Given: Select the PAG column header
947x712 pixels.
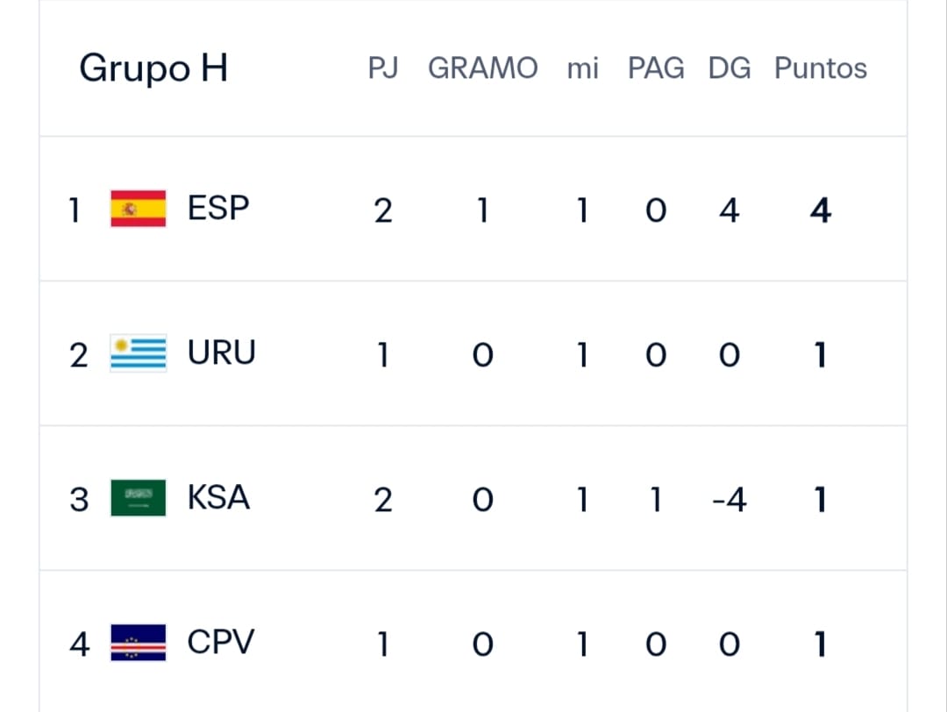Looking at the screenshot, I should [x=656, y=68].
